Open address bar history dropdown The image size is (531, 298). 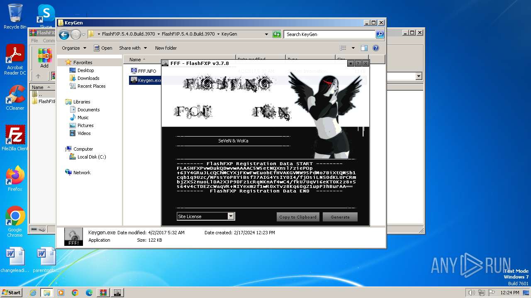(x=266, y=34)
